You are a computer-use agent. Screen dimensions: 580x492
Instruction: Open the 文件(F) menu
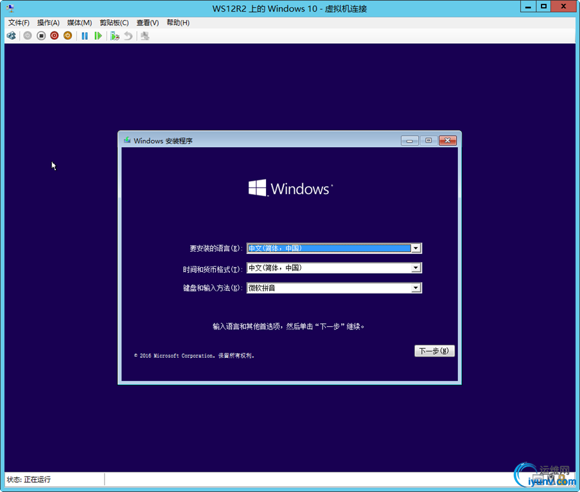[19, 22]
